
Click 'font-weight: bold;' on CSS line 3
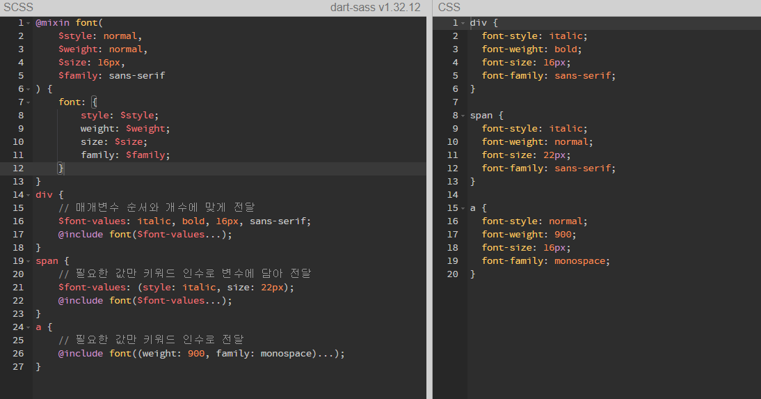531,49
